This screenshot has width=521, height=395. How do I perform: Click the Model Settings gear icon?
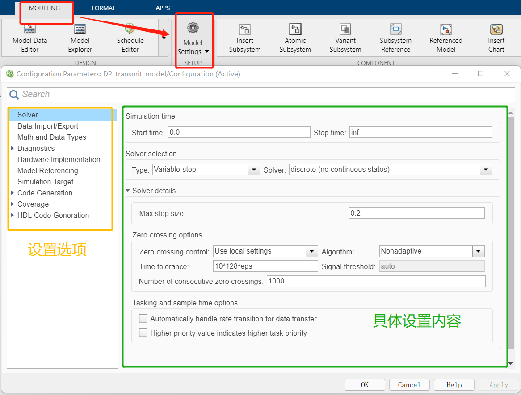193,28
